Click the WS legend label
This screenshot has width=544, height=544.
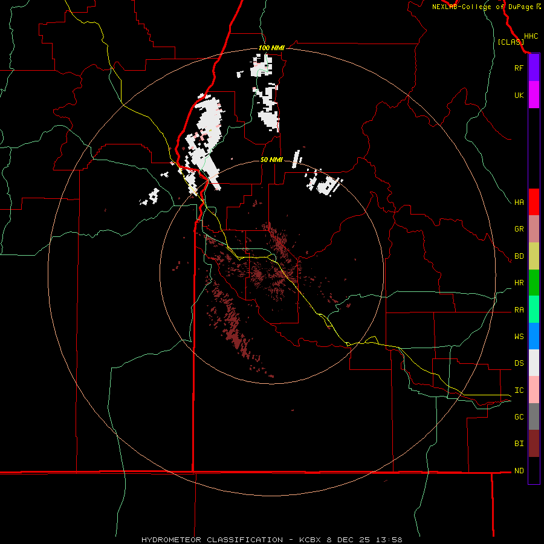point(519,337)
